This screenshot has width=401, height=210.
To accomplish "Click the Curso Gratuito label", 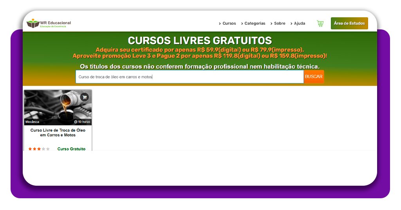I will tap(71, 149).
